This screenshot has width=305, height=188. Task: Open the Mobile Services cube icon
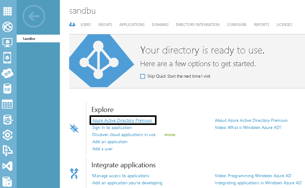8,58
